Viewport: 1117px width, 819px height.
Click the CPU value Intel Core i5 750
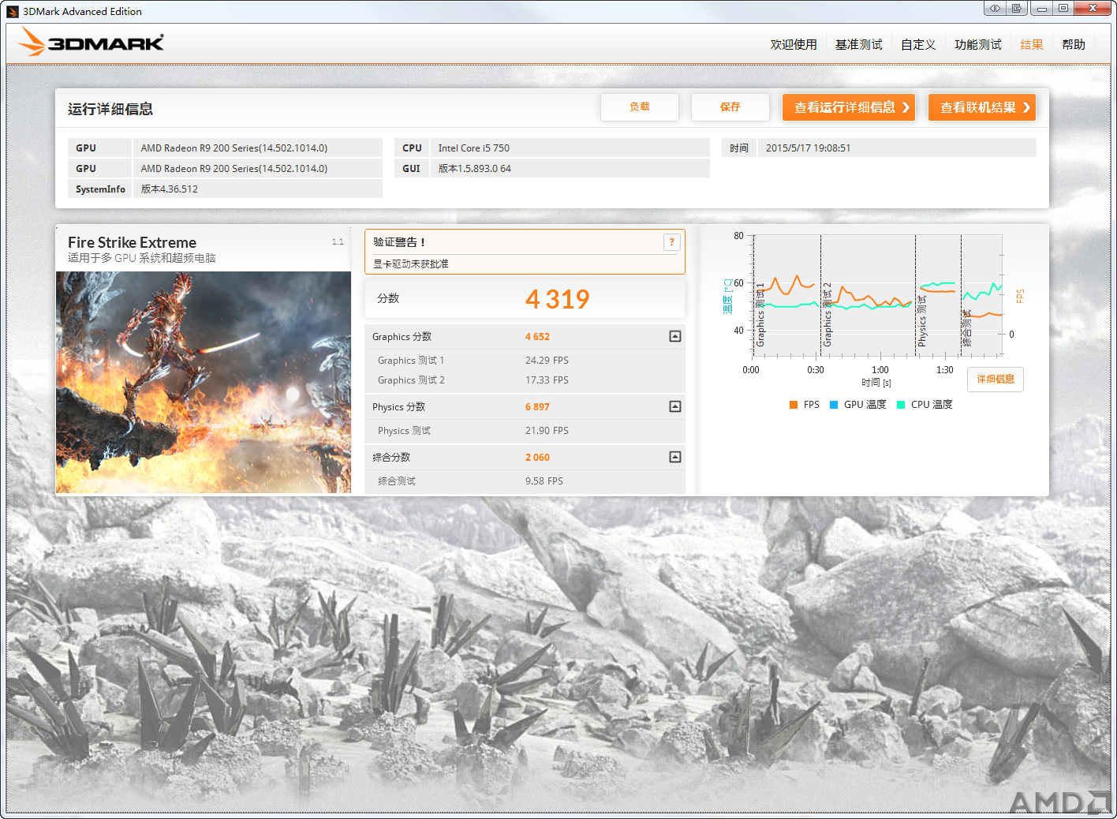474,148
